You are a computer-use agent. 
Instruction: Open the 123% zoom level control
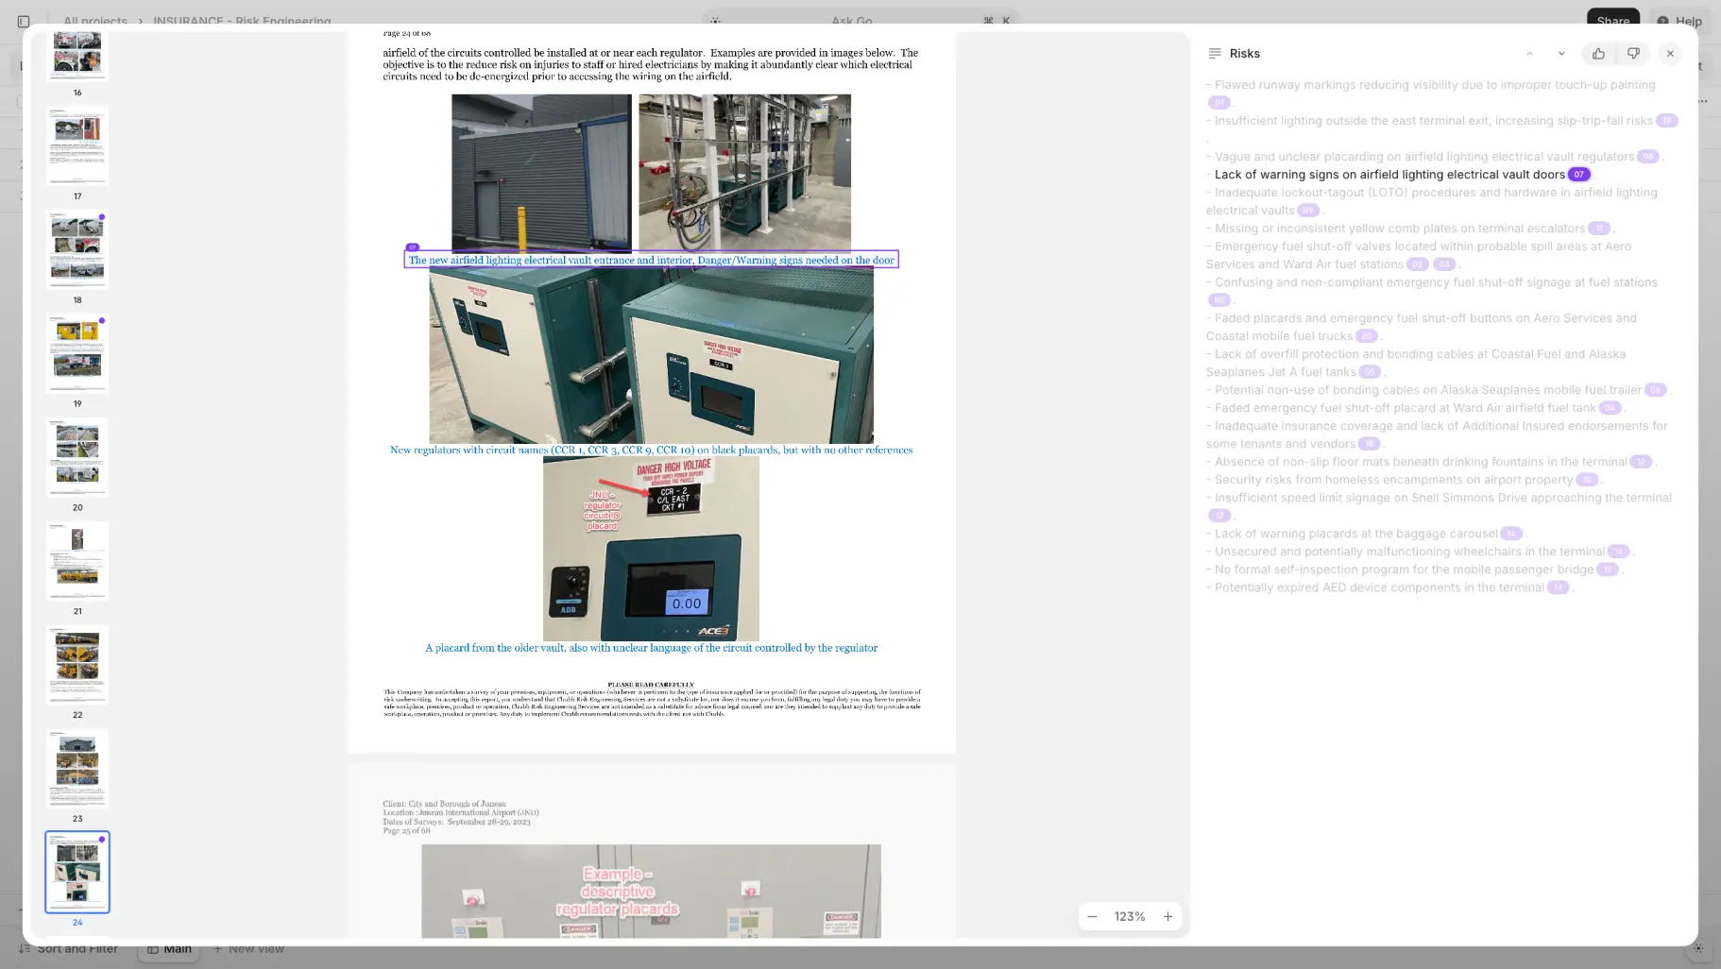[1130, 916]
